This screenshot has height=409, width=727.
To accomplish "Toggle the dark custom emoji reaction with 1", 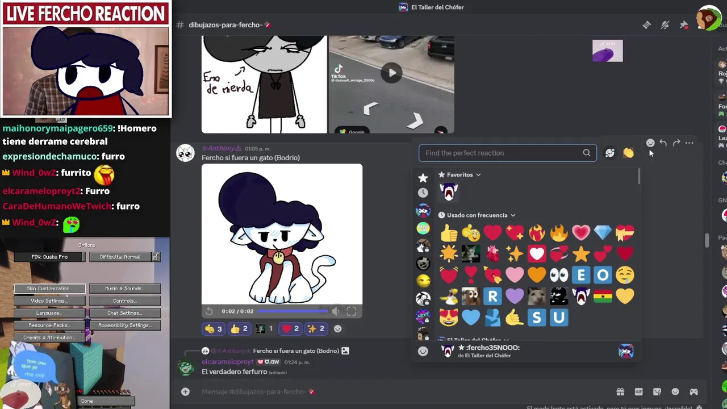I will tap(265, 328).
